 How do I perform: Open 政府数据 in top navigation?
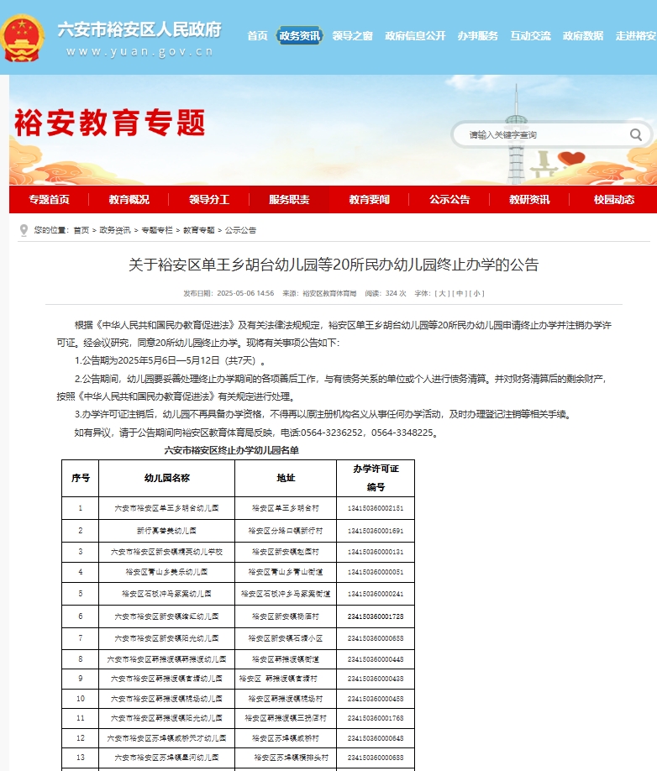583,35
